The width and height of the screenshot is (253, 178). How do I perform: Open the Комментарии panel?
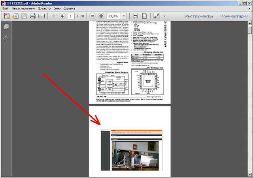click(x=234, y=16)
